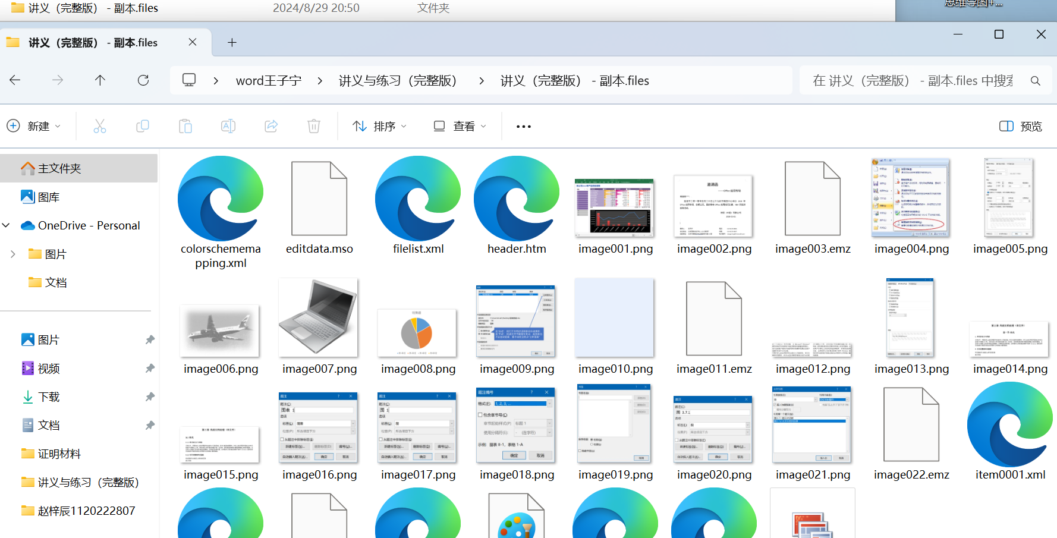Select image010.png thumbnail

tap(615, 317)
